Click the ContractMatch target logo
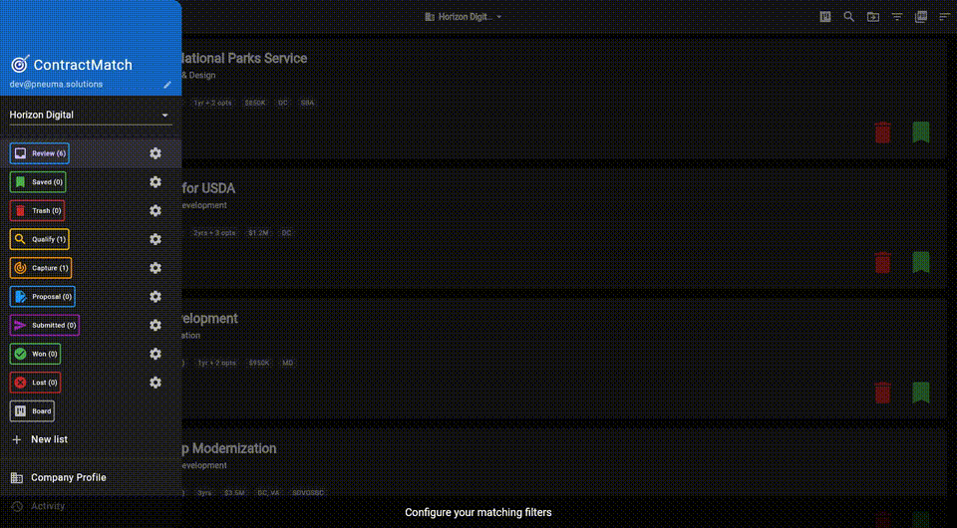Screen dimensions: 957x528 click(x=20, y=64)
